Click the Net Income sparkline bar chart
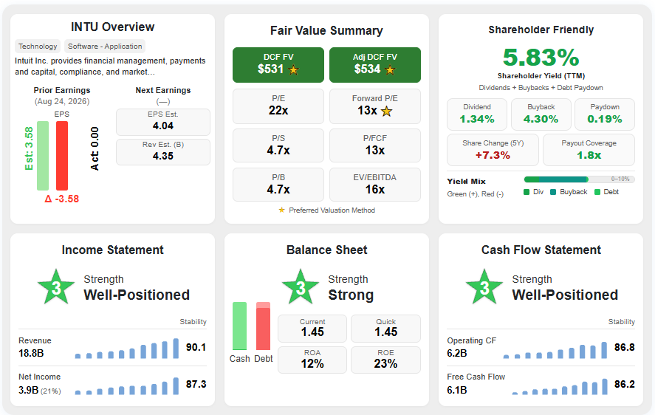Viewport: 655px width, 415px height. pos(127,386)
